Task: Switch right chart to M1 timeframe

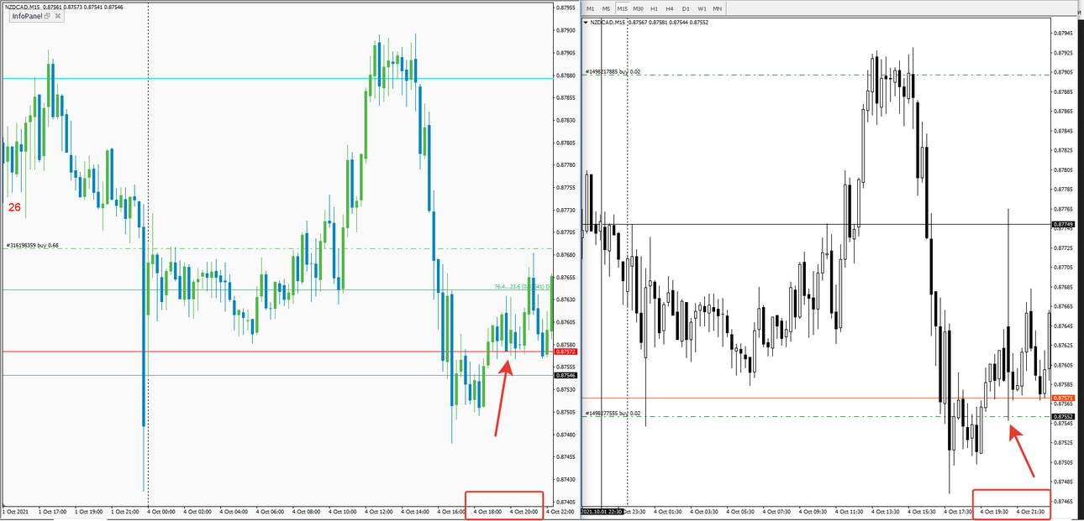Action: (591, 8)
